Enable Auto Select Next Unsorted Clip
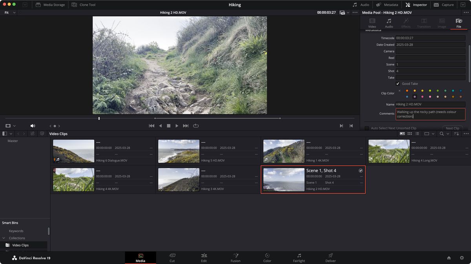Image resolution: width=471 pixels, height=264 pixels. (367, 128)
